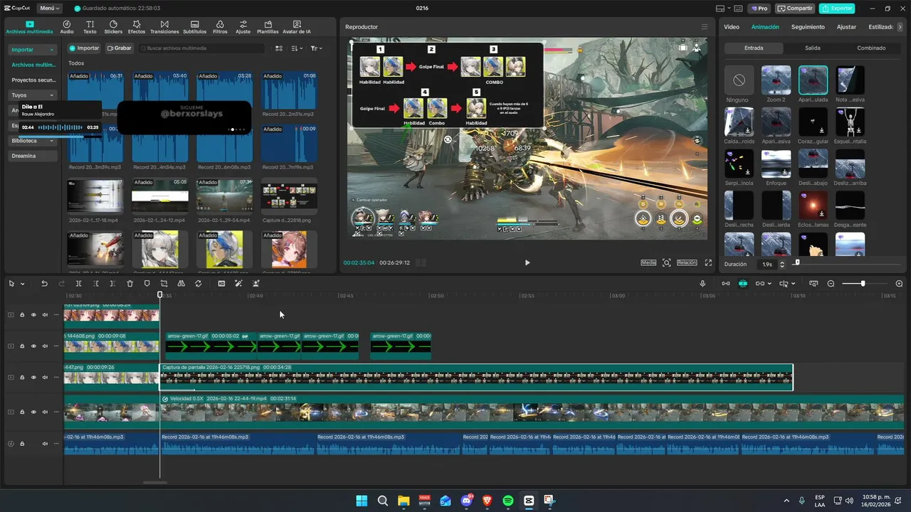911x512 pixels.
Task: Click the mirror flip tool icon
Action: tap(181, 284)
